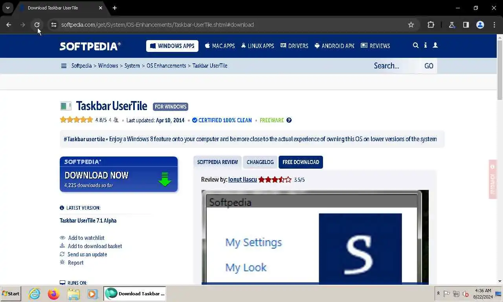Click the address bar URL
Viewport: 503px width, 302px height.
pos(158,25)
